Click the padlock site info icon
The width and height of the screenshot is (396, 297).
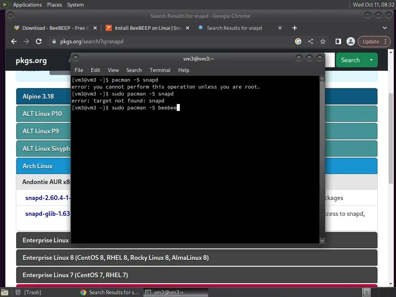(x=54, y=41)
